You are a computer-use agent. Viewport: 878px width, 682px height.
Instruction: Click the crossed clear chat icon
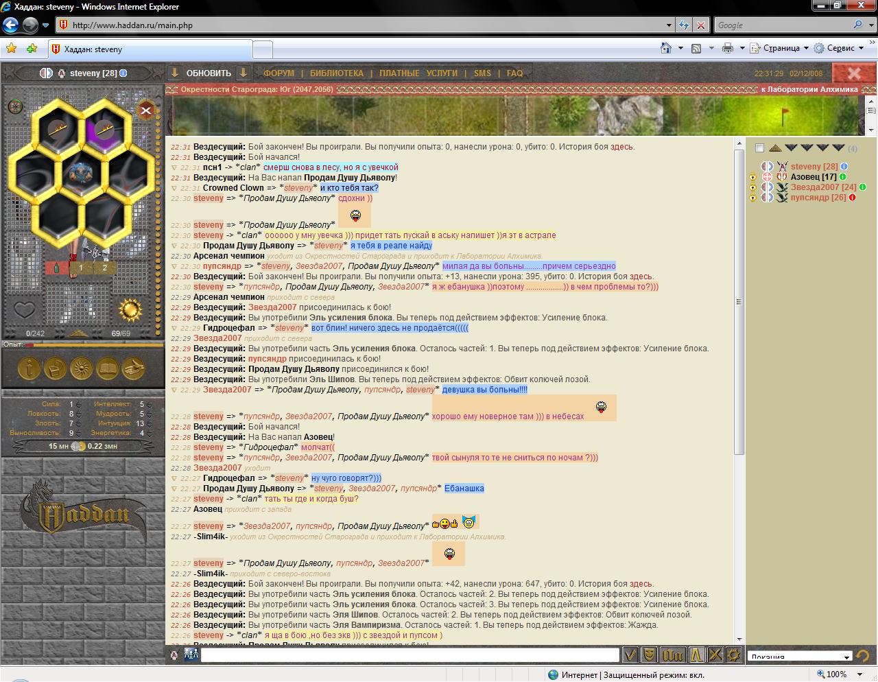click(x=715, y=655)
